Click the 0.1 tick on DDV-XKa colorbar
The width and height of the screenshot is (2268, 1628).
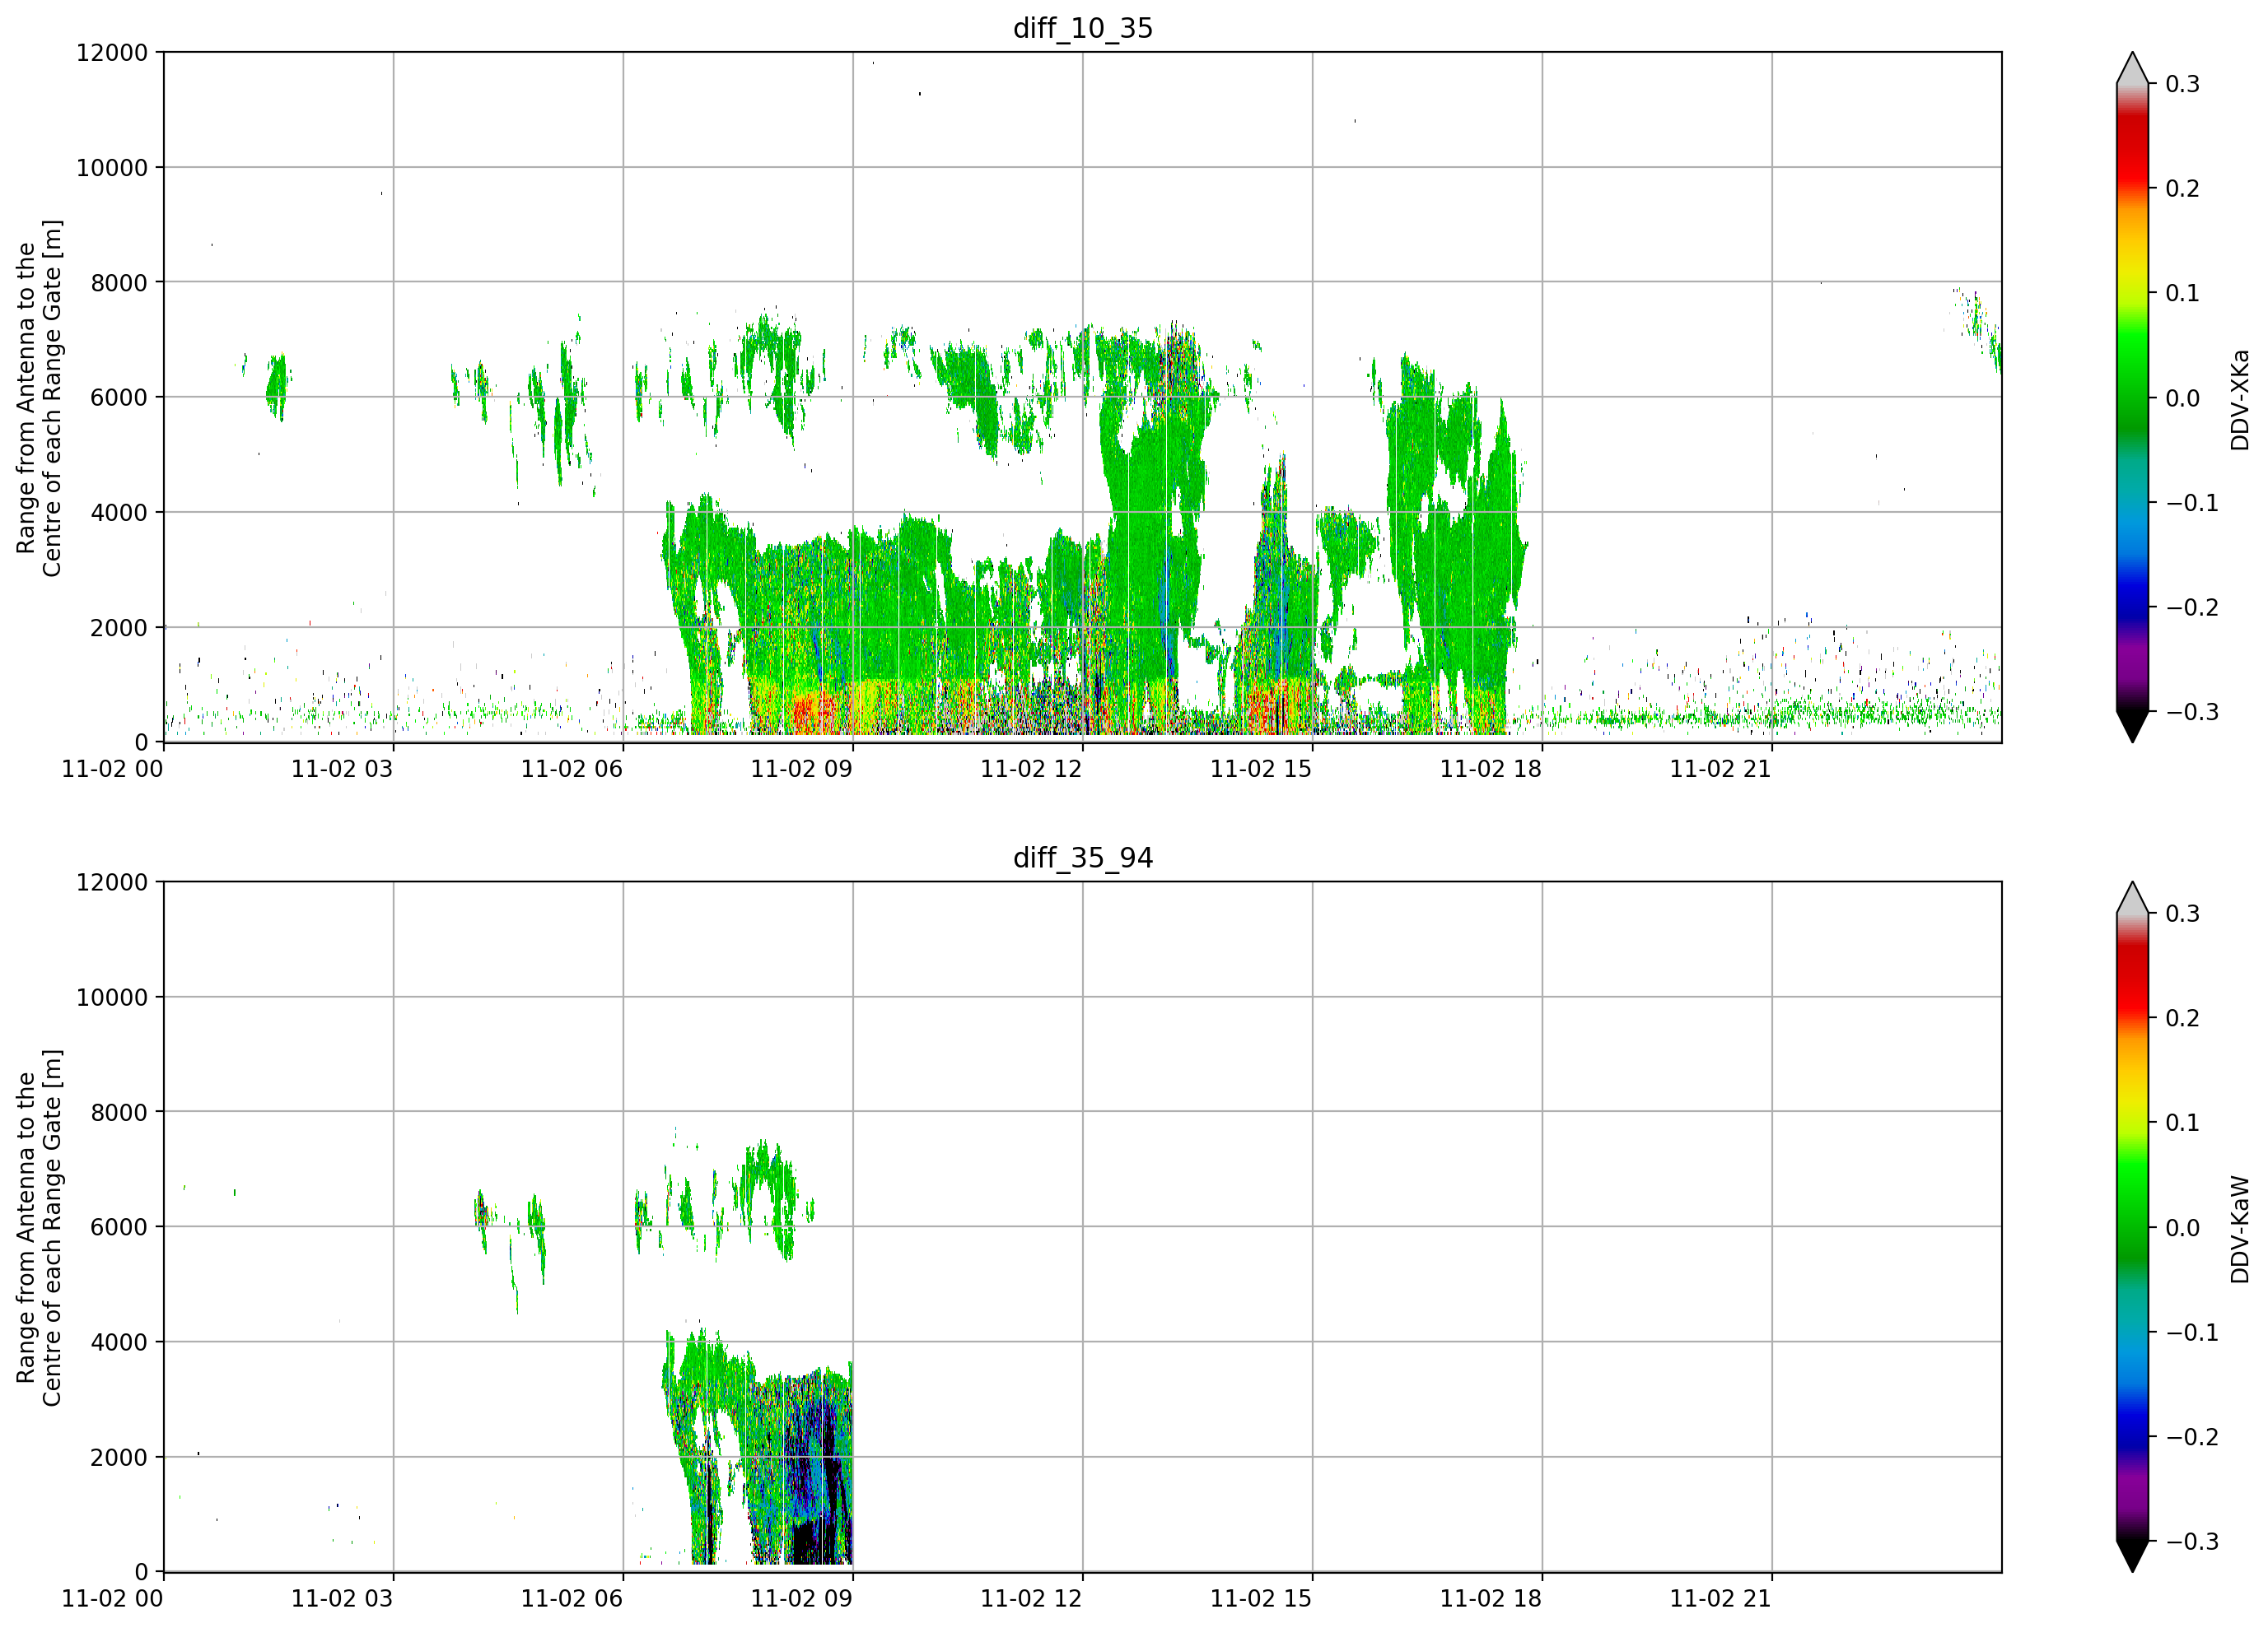(x=2183, y=294)
